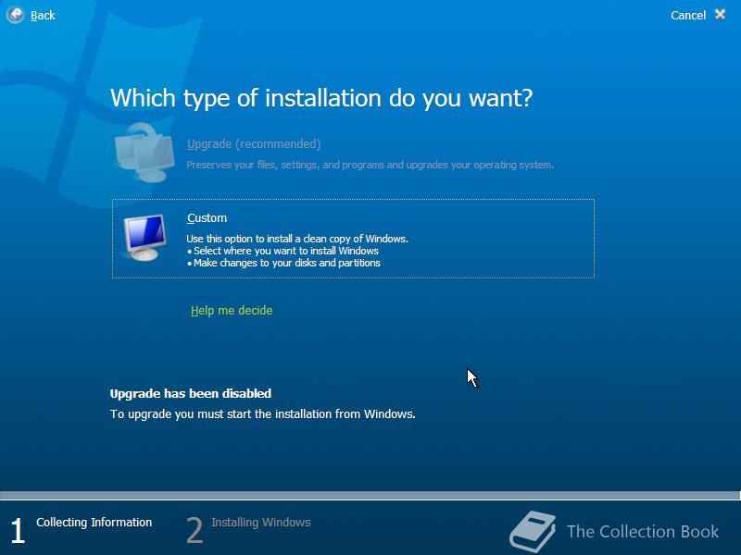This screenshot has height=555, width=741.
Task: Click the disabled Upgrade (recommended) option
Action: (x=254, y=144)
